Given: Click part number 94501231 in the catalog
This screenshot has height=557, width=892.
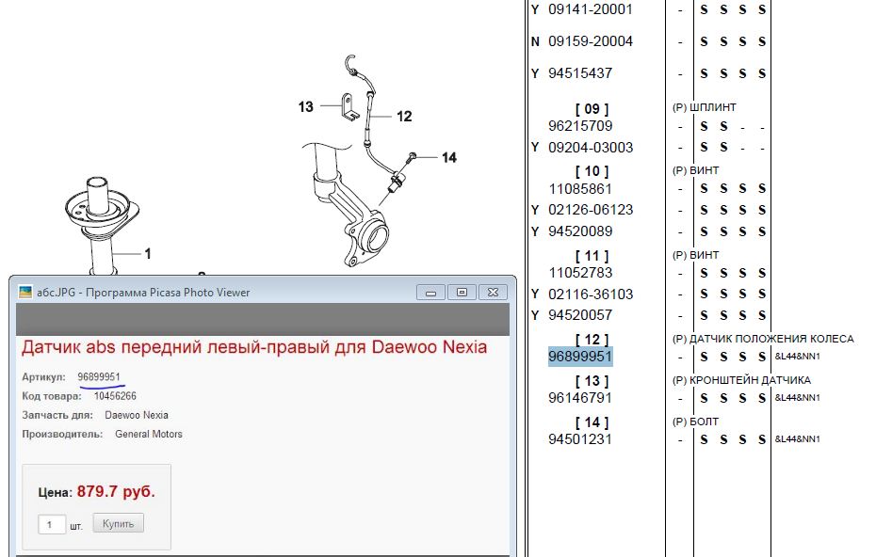Looking at the screenshot, I should click(580, 439).
